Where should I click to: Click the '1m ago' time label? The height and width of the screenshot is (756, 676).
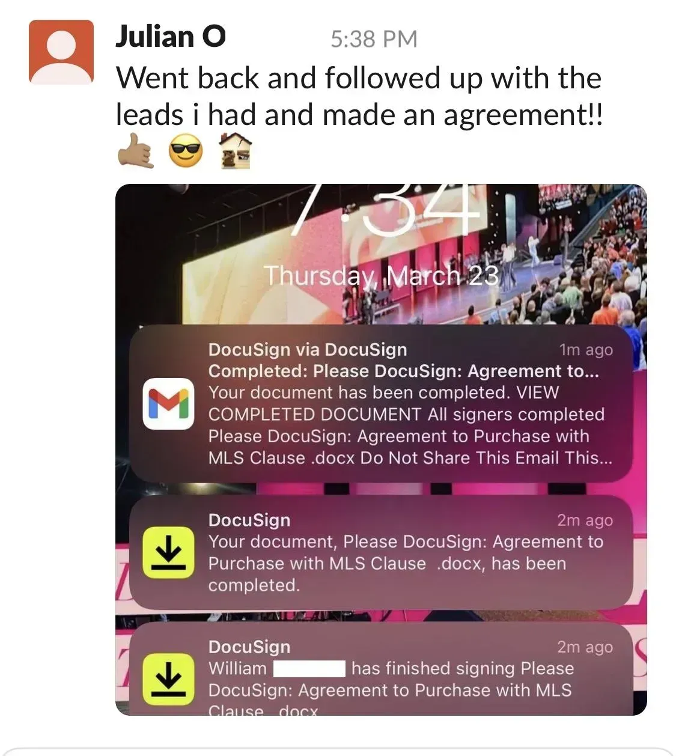tap(586, 350)
